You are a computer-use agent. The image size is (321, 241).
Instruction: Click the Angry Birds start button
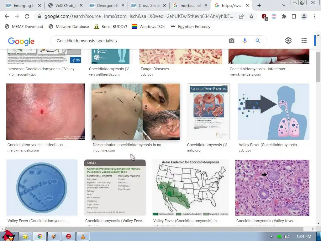[8, 236]
